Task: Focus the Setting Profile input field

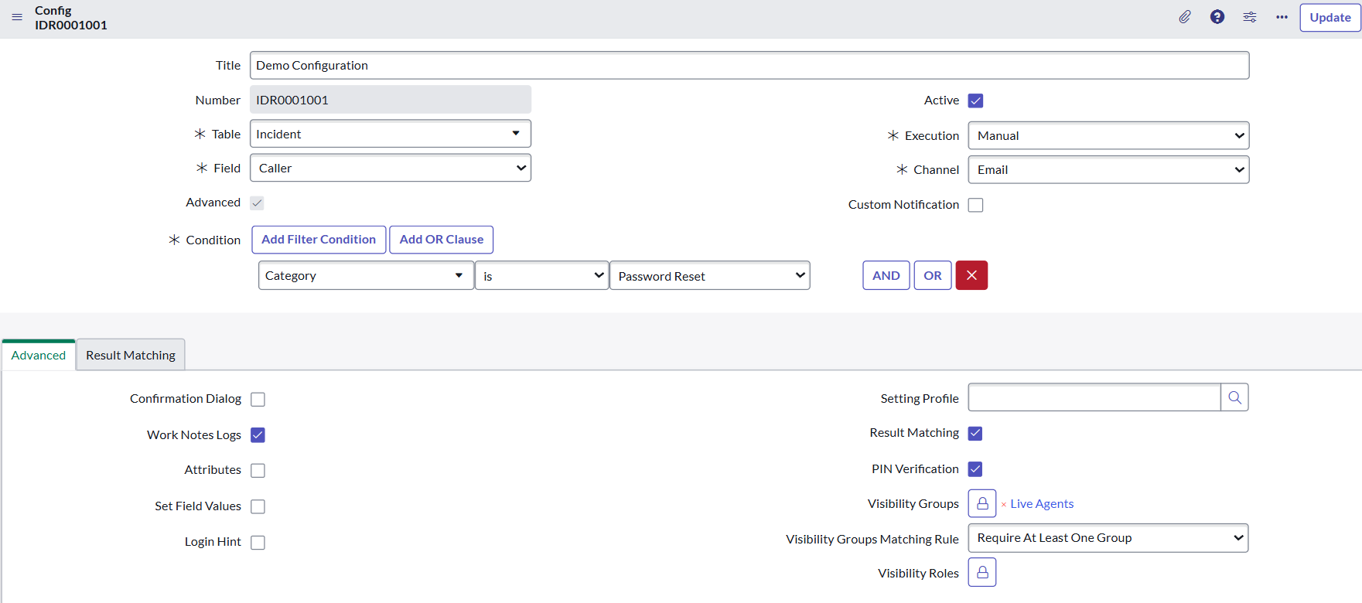Action: coord(1094,397)
